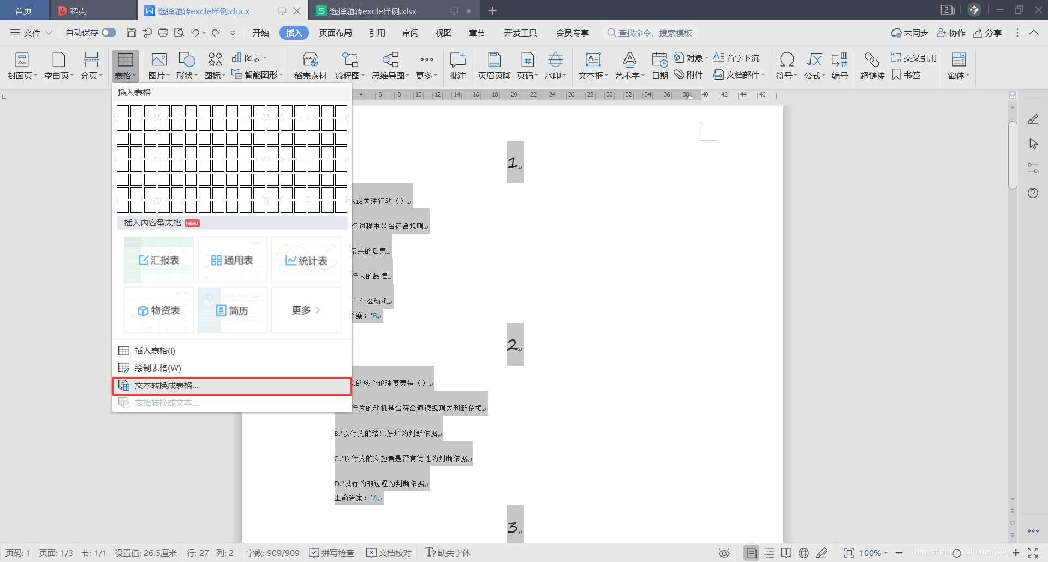This screenshot has height=562, width=1048.
Task: Select the 统计表 content table template
Action: click(x=306, y=260)
